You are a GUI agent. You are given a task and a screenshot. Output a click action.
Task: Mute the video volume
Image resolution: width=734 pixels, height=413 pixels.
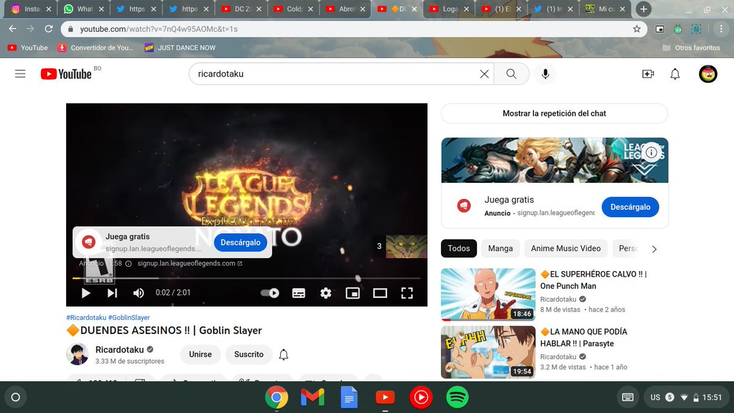pos(139,293)
